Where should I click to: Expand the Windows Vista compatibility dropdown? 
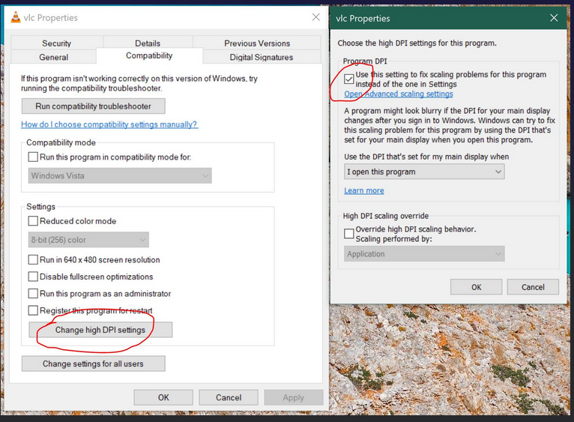(121, 176)
